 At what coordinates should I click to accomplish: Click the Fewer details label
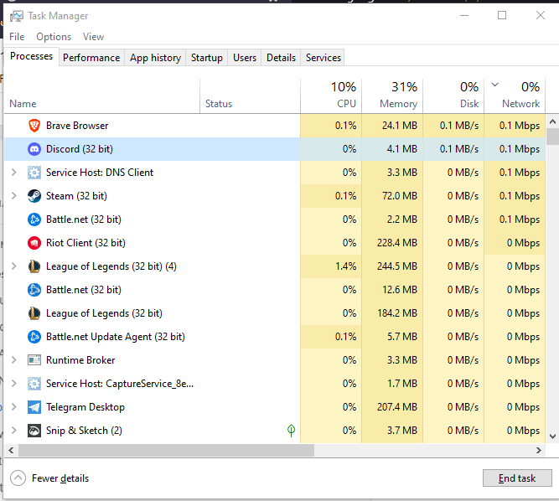tap(60, 478)
